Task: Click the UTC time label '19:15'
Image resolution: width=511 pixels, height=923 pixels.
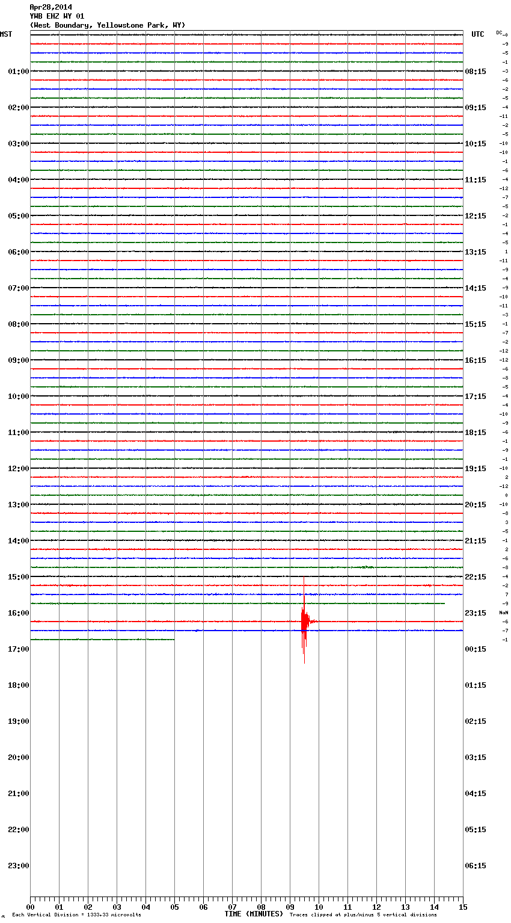Action: 476,469
